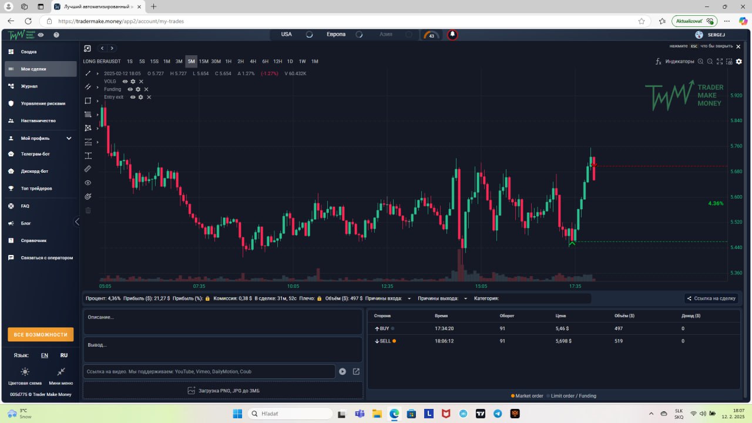The image size is (752, 423).
Task: Open Индикаторы panel
Action: coord(674,61)
